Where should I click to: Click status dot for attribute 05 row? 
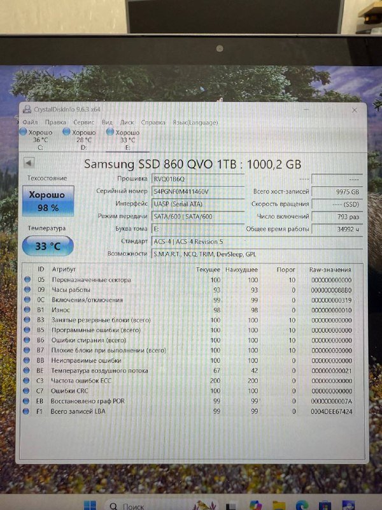pos(27,279)
